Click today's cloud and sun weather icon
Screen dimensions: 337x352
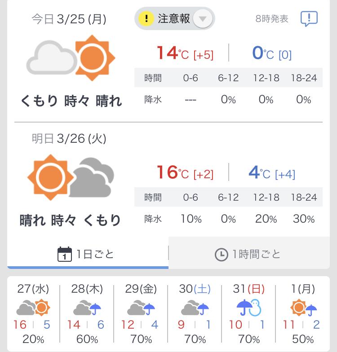(x=71, y=57)
